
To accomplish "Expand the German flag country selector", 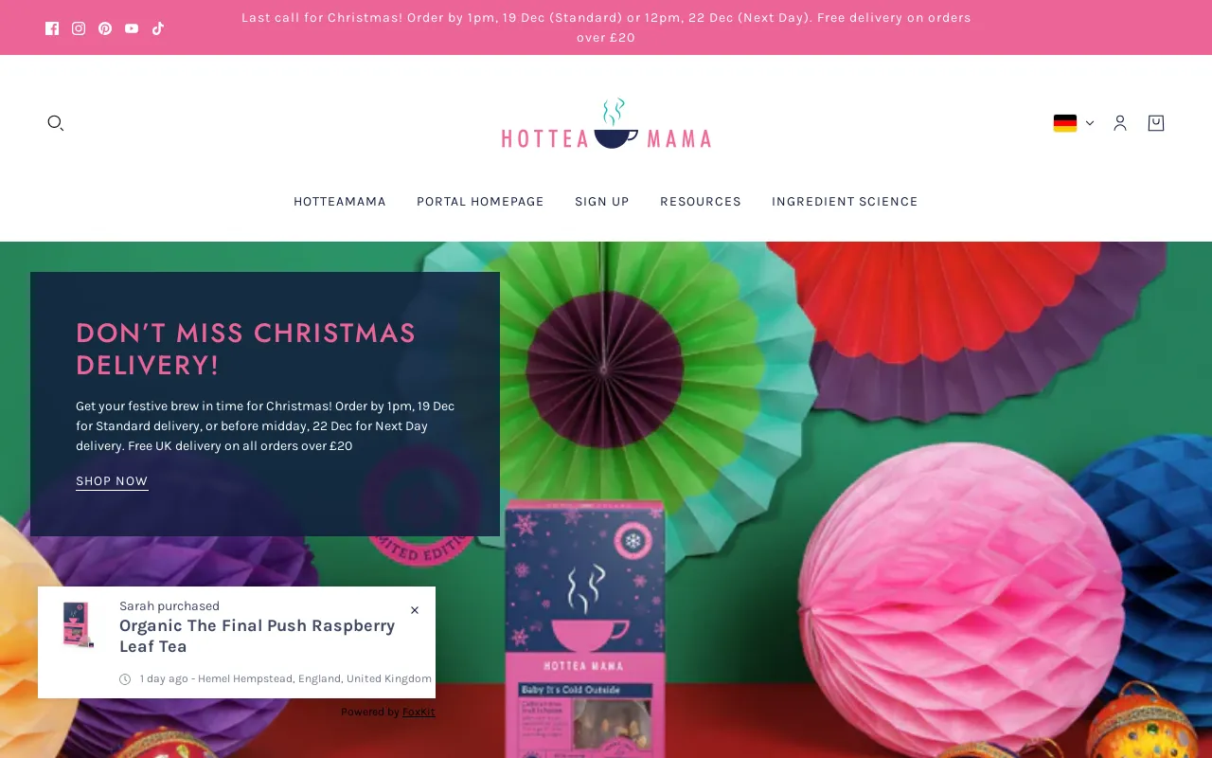I will pos(1074,123).
